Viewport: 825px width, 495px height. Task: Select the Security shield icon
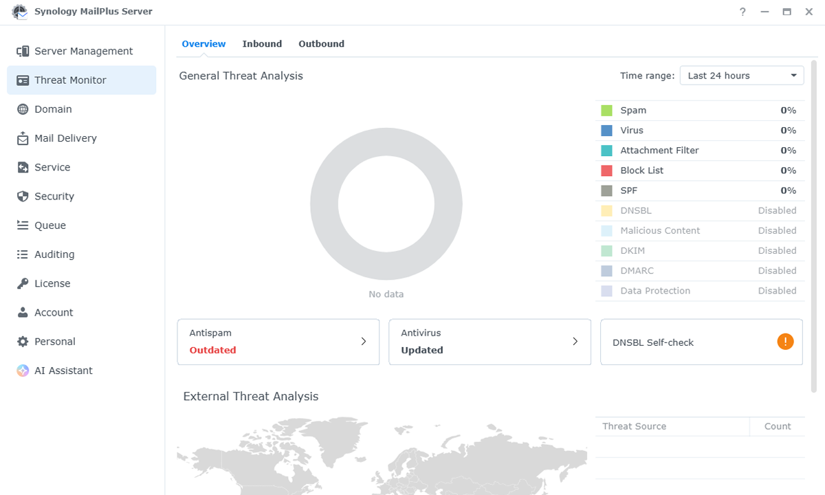23,196
